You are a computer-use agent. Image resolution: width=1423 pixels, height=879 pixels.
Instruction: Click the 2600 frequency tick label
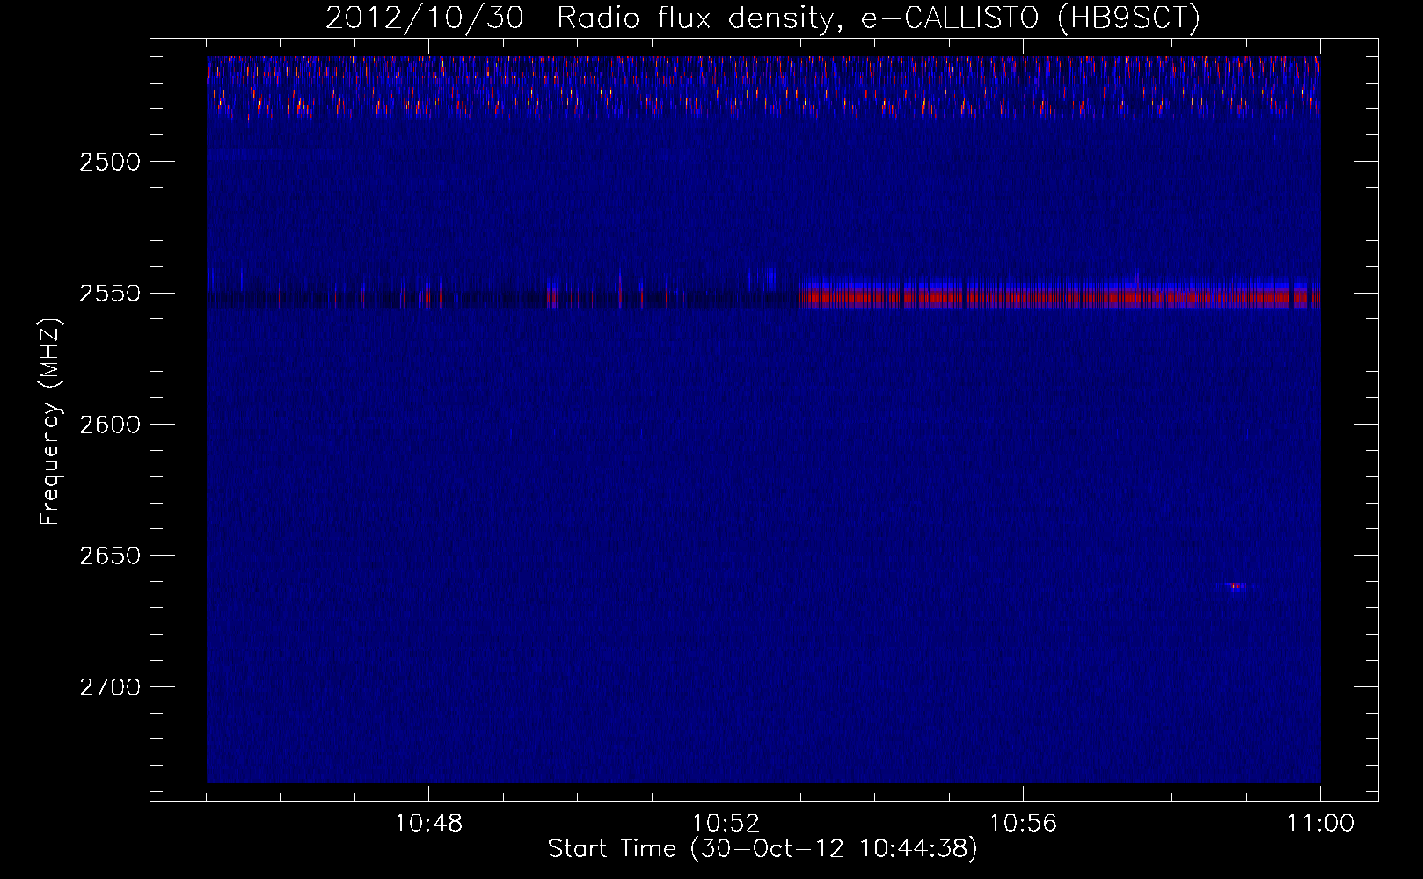[109, 425]
